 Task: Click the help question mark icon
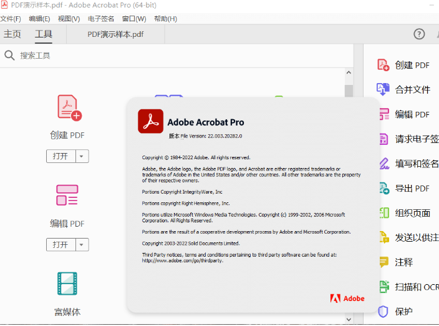[x=419, y=34]
